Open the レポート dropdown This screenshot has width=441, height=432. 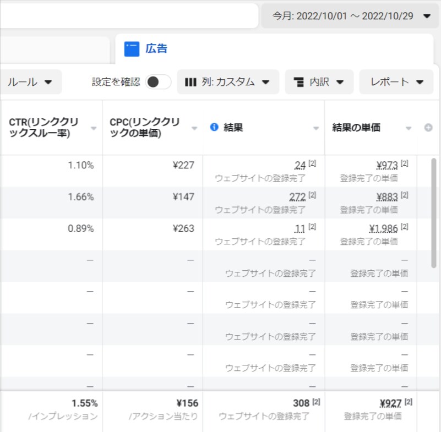click(396, 82)
